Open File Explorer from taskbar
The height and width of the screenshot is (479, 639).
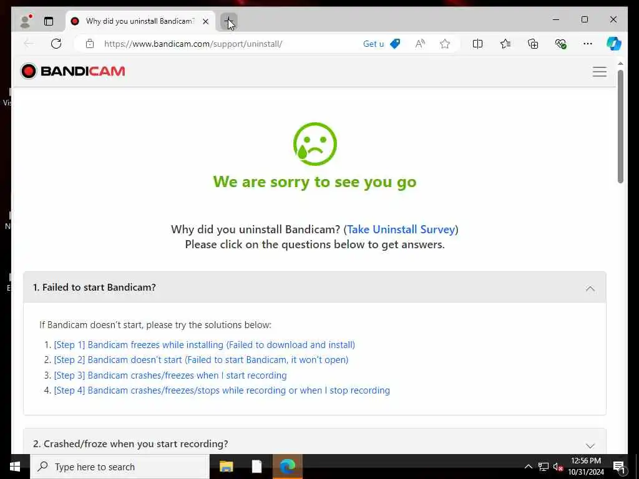coord(226,467)
